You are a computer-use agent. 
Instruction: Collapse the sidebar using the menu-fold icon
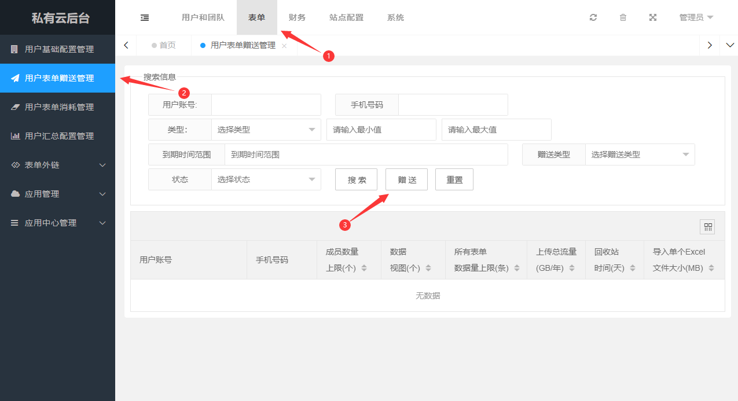click(x=145, y=17)
